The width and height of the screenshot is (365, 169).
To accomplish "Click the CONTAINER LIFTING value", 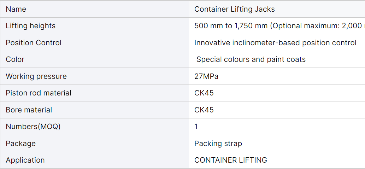I will pos(231,160).
